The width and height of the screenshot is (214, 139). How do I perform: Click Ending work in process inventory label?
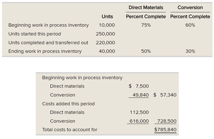(x=45, y=51)
